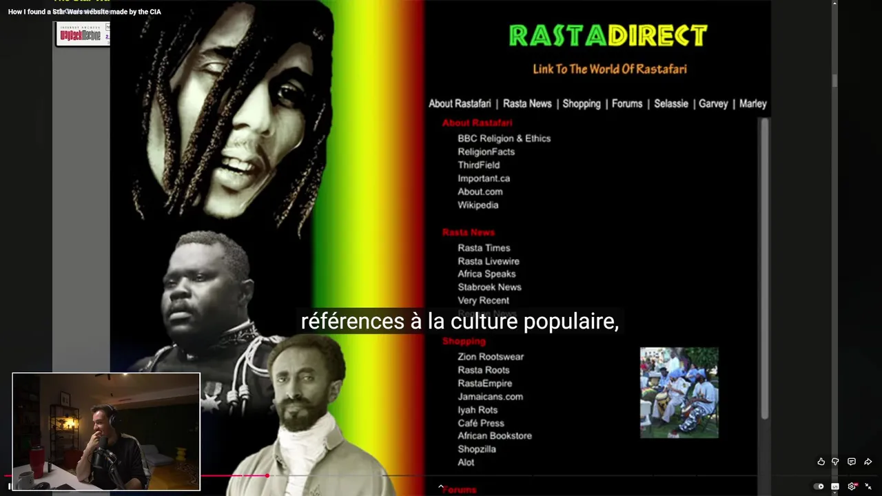Toggle the autoplay switch

pyautogui.click(x=819, y=486)
